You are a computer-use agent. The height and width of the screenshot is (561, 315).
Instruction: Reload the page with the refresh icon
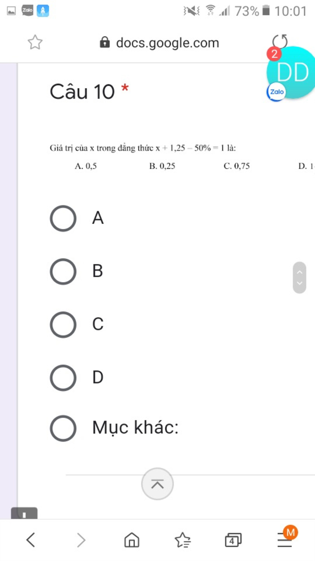[x=280, y=41]
